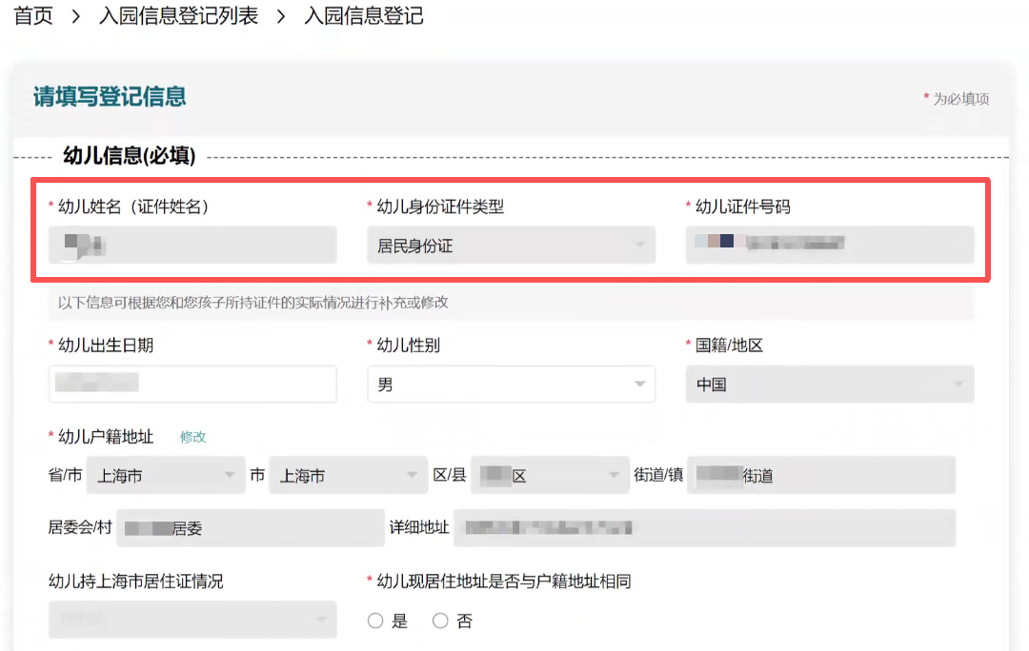
Task: Click the 幼儿证件号码 field
Action: (x=829, y=246)
